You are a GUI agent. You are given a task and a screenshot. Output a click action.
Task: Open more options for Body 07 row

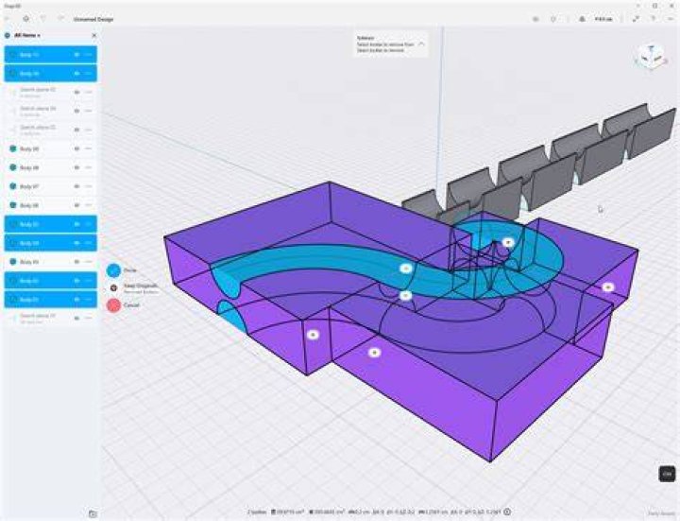pyautogui.click(x=89, y=186)
